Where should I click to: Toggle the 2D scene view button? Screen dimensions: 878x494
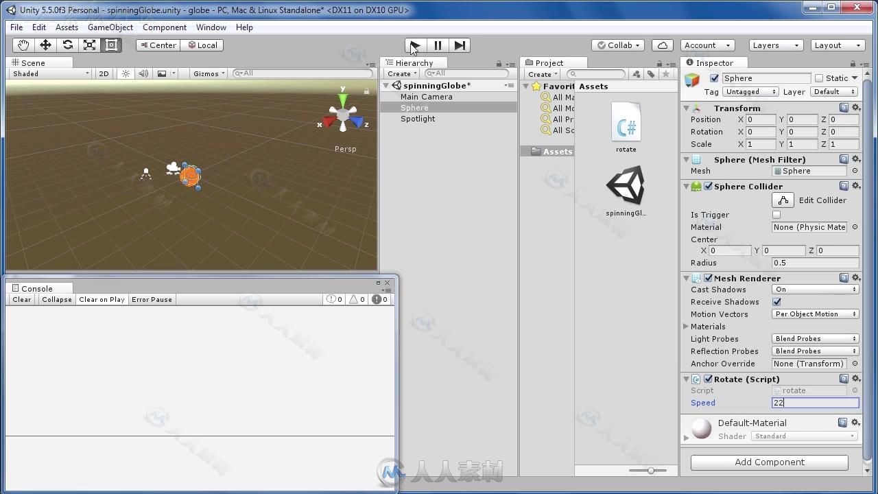click(x=104, y=73)
